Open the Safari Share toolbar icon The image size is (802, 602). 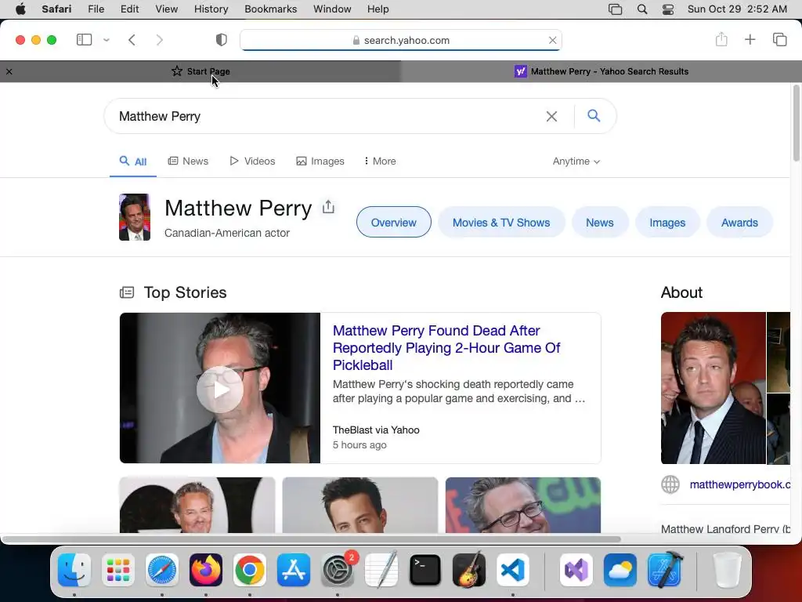pyautogui.click(x=721, y=39)
